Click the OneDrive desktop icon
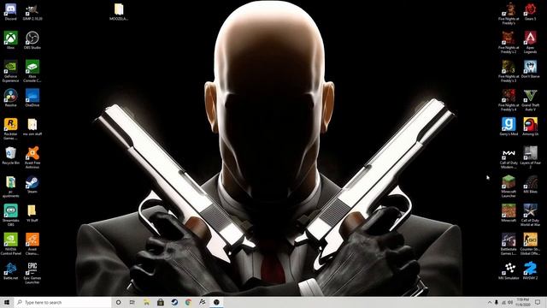 [x=32, y=98]
